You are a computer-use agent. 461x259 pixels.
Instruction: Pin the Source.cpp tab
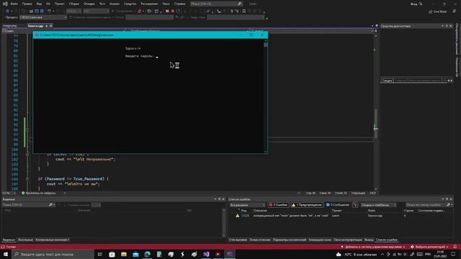click(x=46, y=26)
